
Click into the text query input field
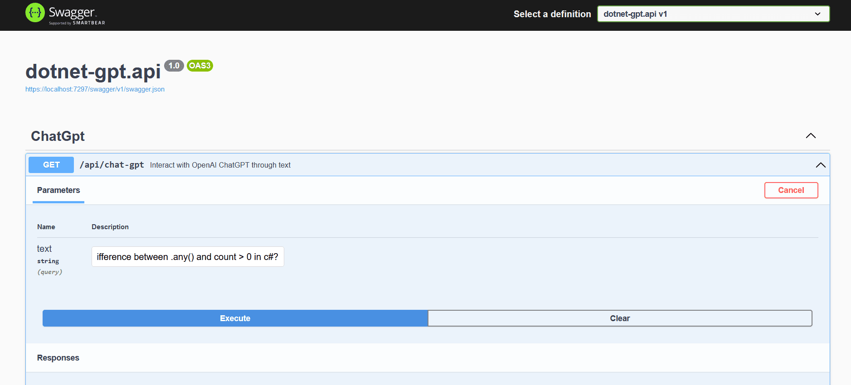coord(188,257)
